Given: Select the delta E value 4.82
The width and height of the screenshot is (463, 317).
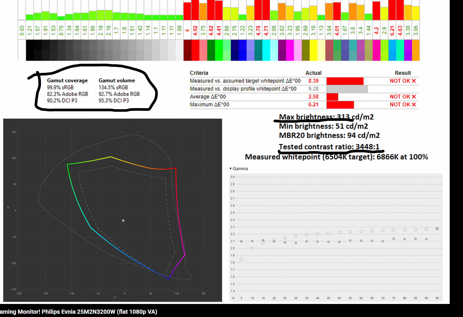Looking at the screenshot, I should [211, 31].
